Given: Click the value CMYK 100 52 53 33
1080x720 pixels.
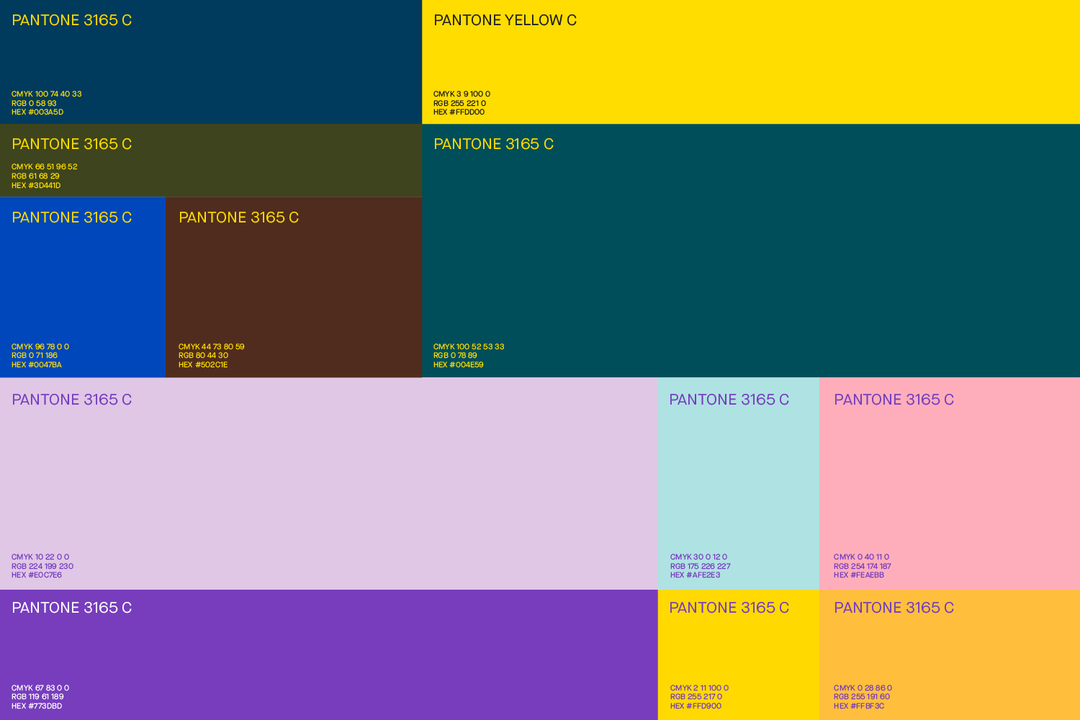Looking at the screenshot, I should pyautogui.click(x=469, y=347).
